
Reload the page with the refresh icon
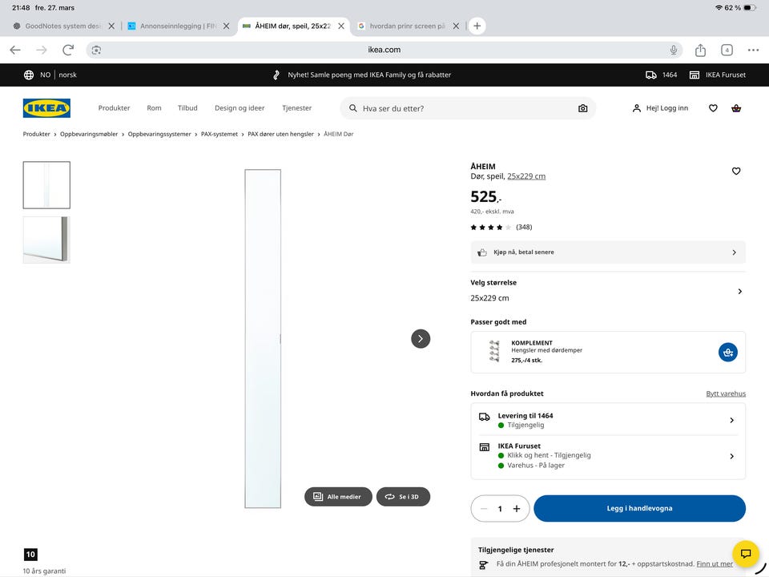(x=68, y=50)
